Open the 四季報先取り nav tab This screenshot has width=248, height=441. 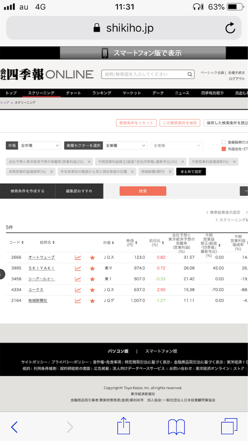tap(212, 93)
